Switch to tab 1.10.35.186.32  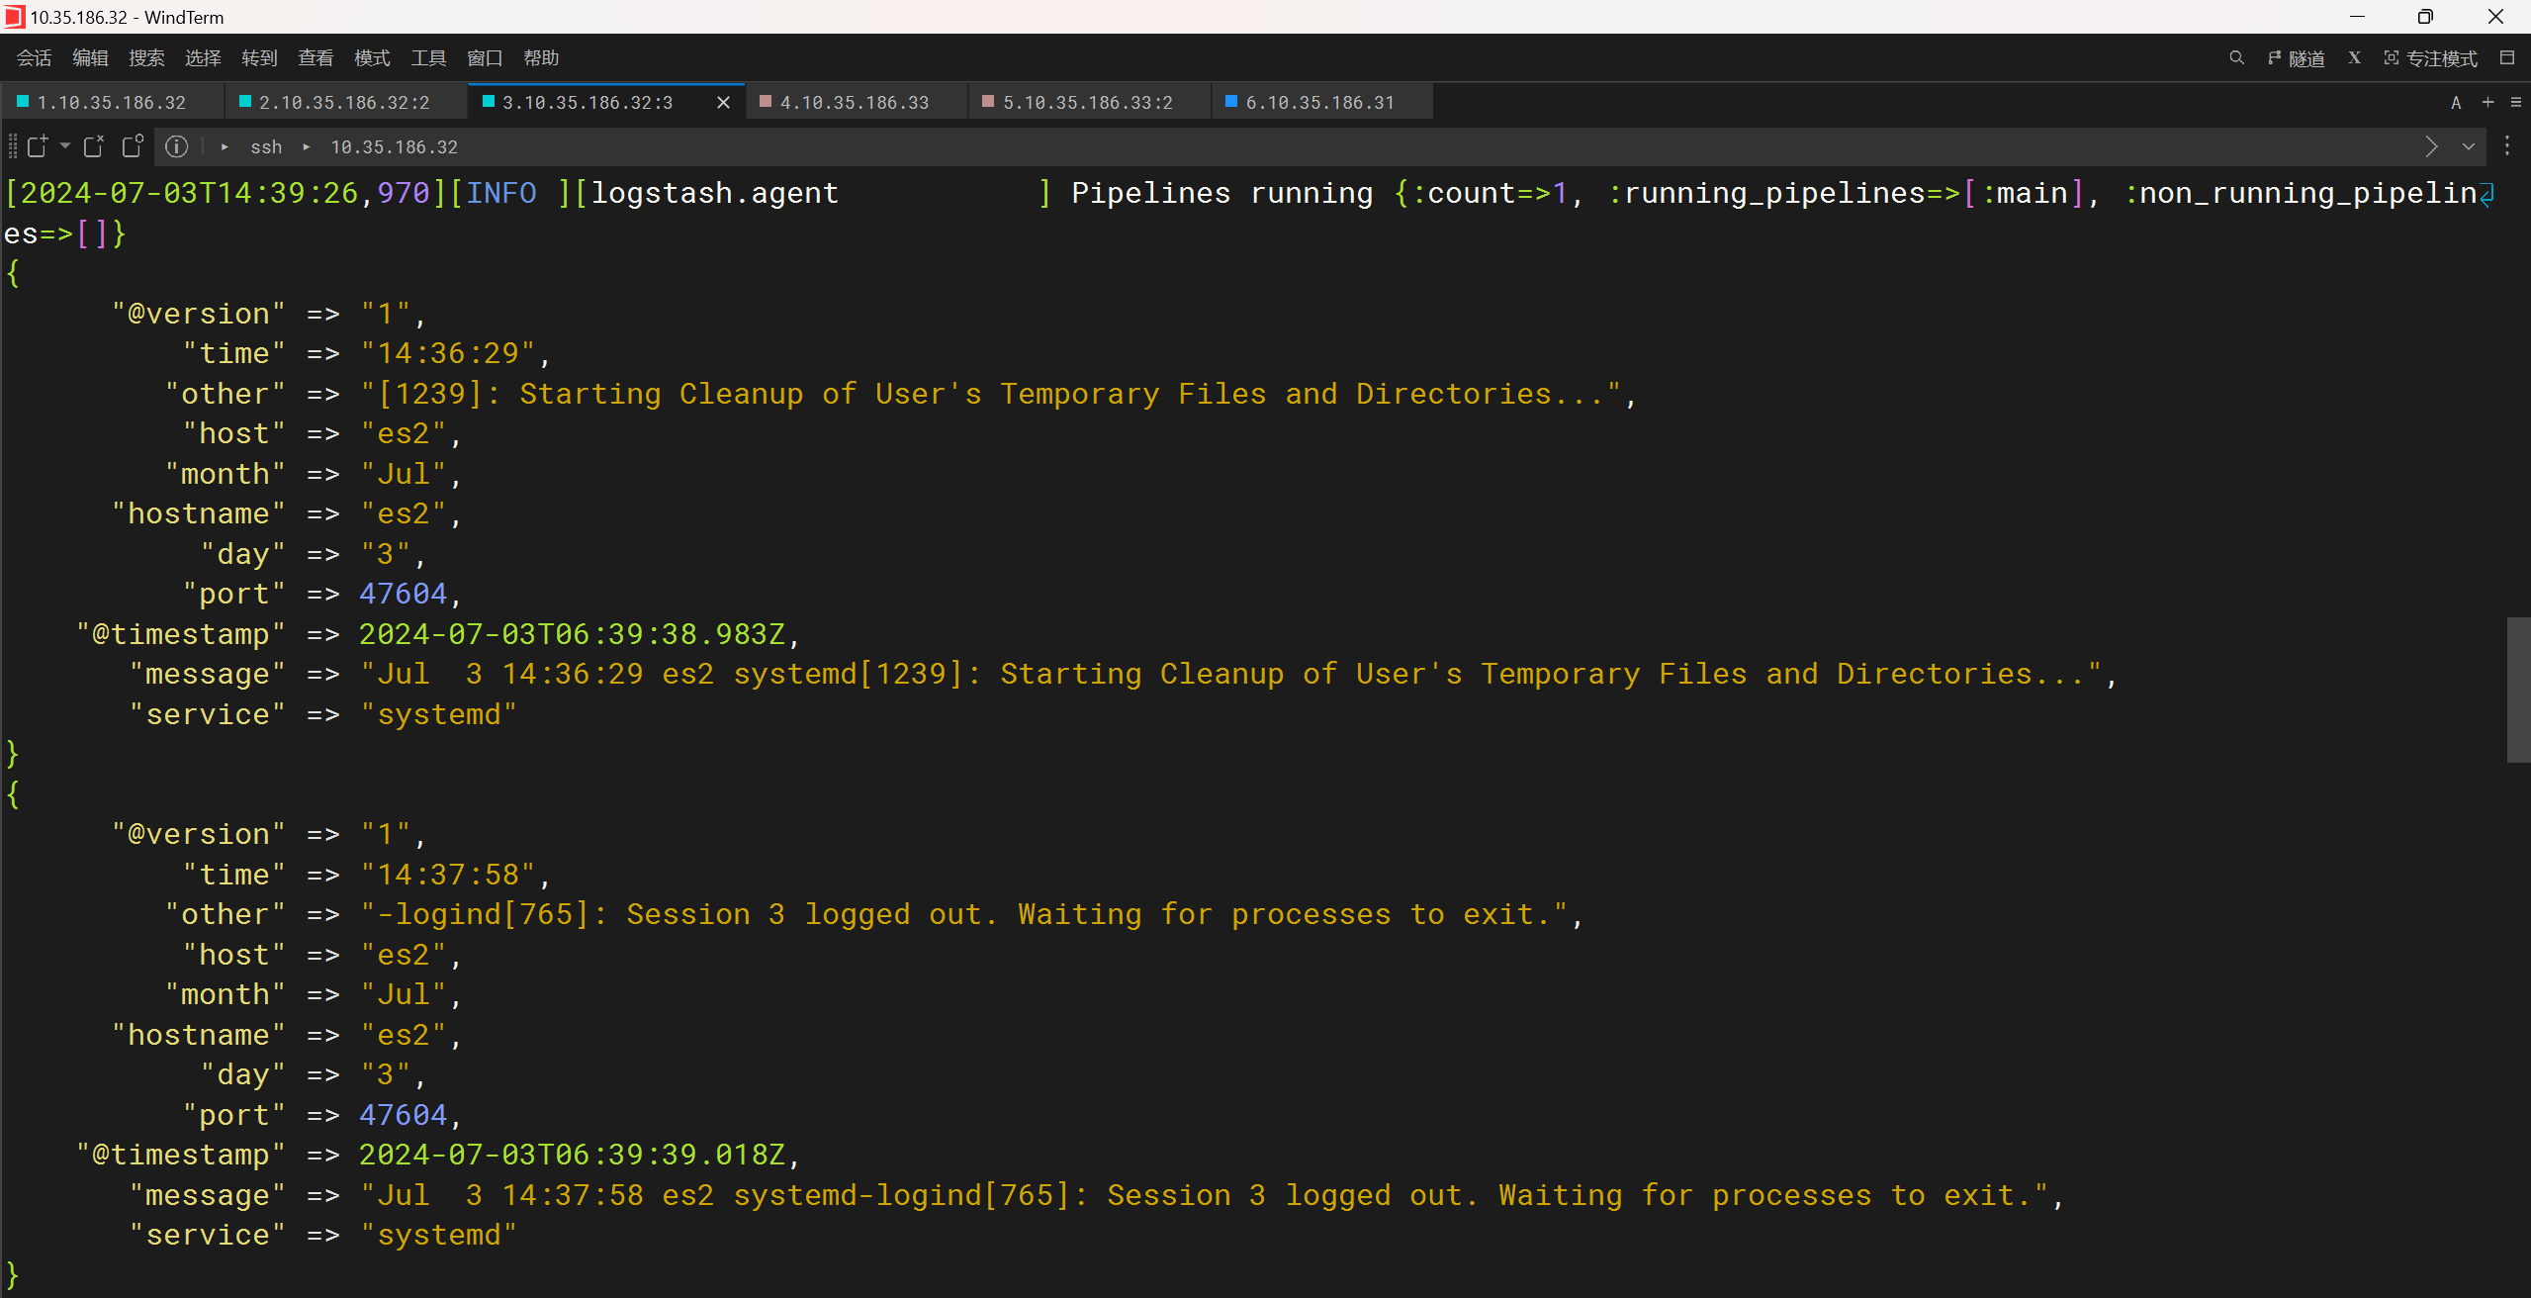tap(111, 102)
